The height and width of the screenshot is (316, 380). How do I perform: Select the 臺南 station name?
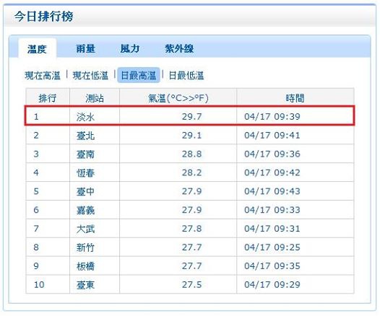(x=85, y=154)
